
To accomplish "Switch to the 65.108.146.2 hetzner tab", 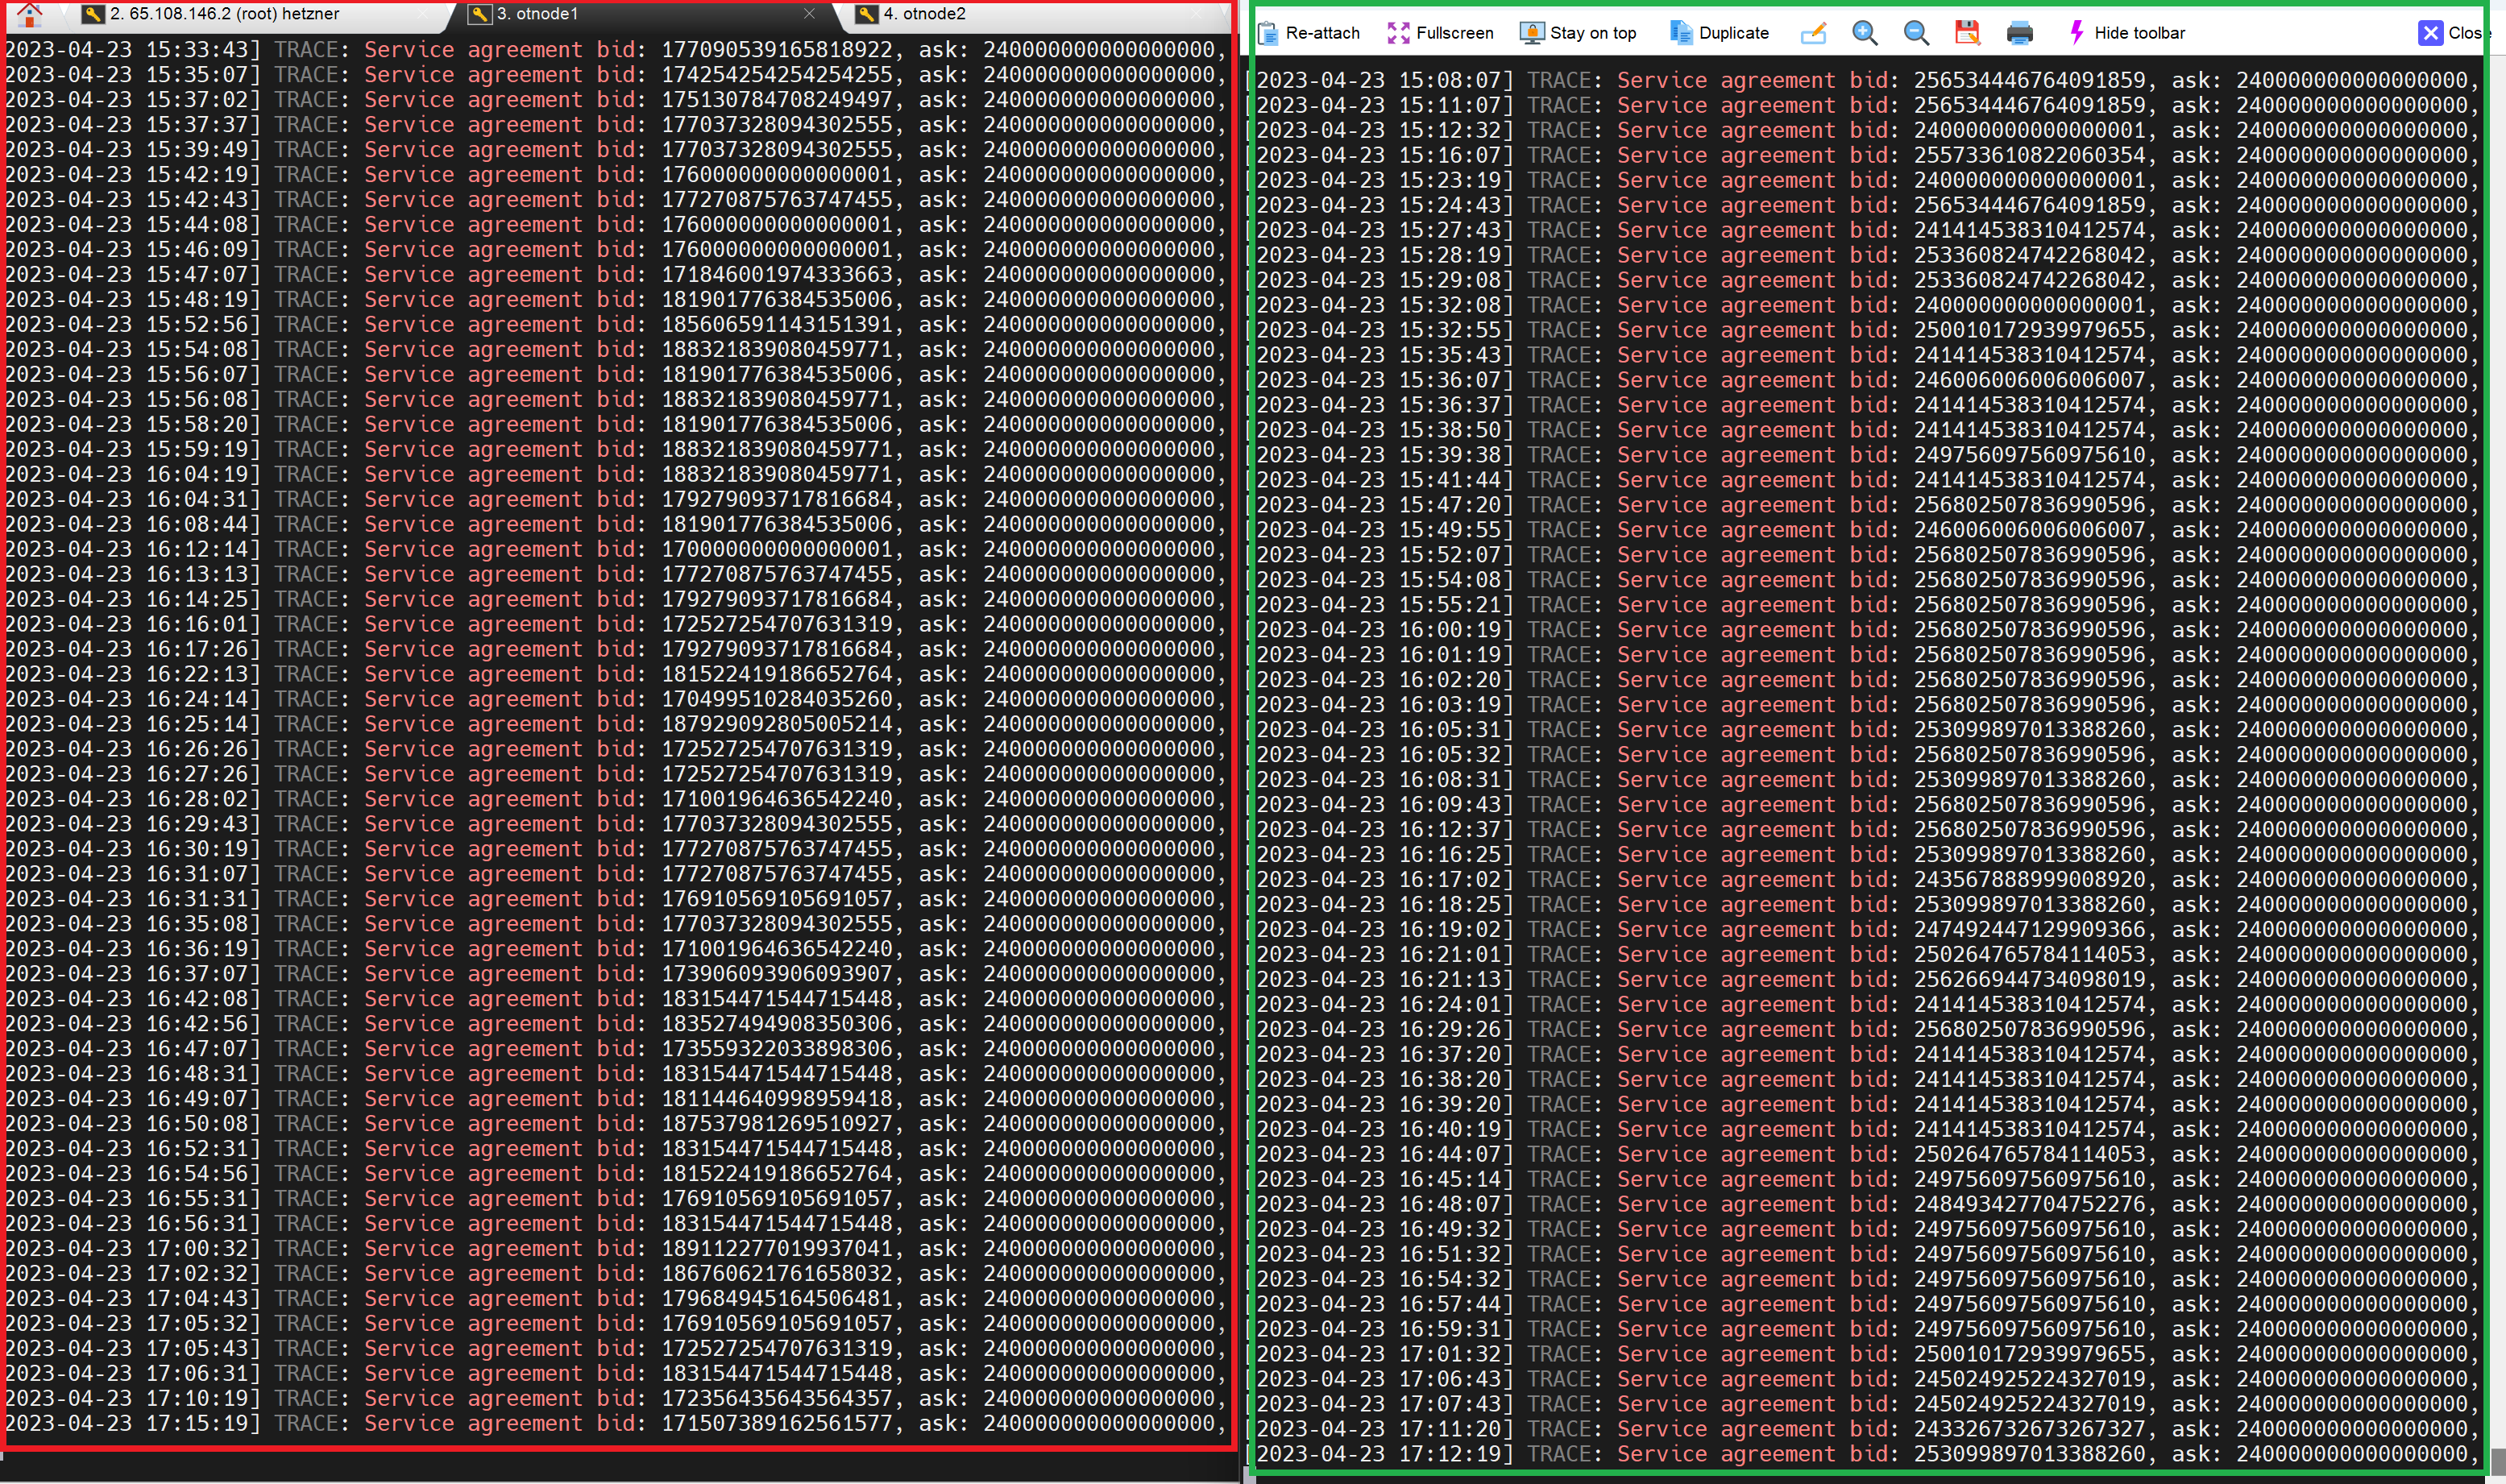I will (x=224, y=14).
